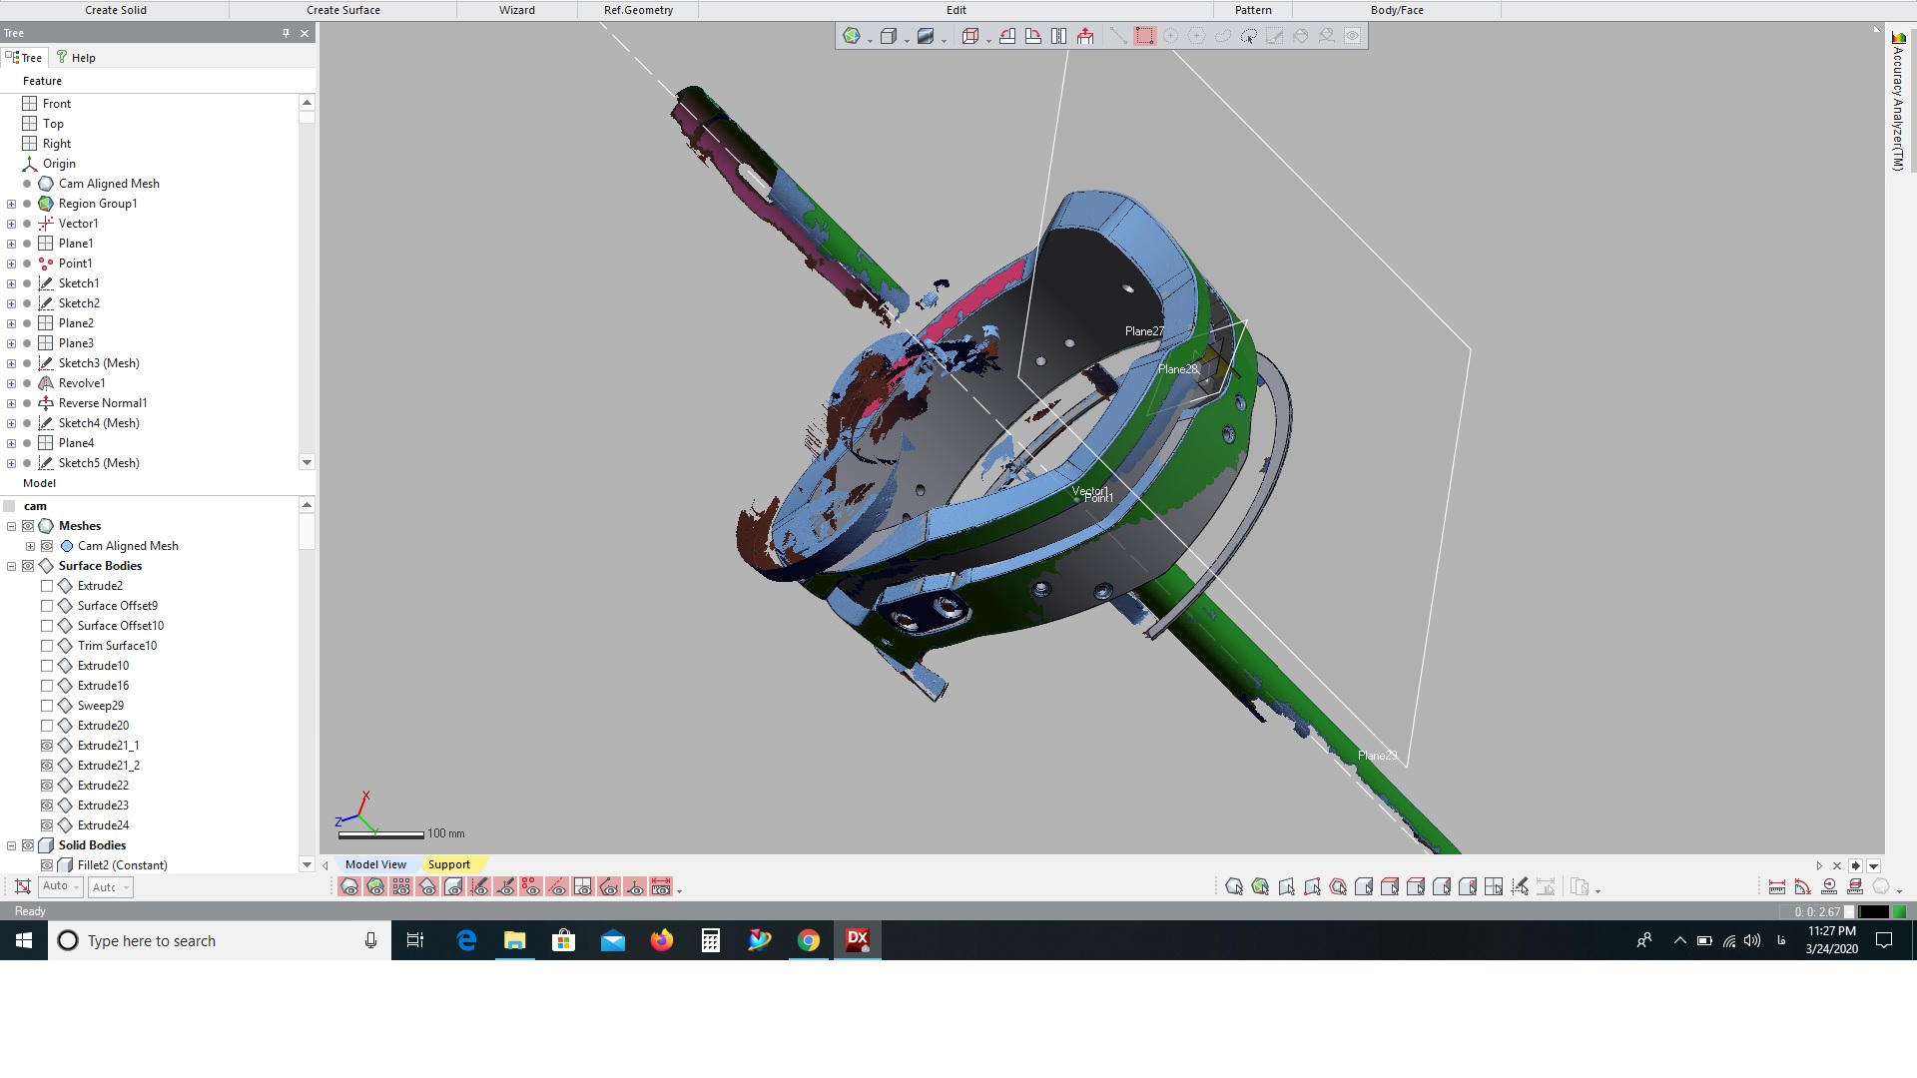Collapse the Solid Bodies group
This screenshot has height=1078, width=1917.
[x=11, y=845]
